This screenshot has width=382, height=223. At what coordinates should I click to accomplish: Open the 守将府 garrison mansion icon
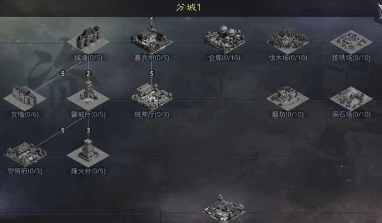25,154
